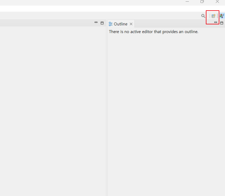
Task: Close the Eclipse application window
Action: pyautogui.click(x=217, y=2)
